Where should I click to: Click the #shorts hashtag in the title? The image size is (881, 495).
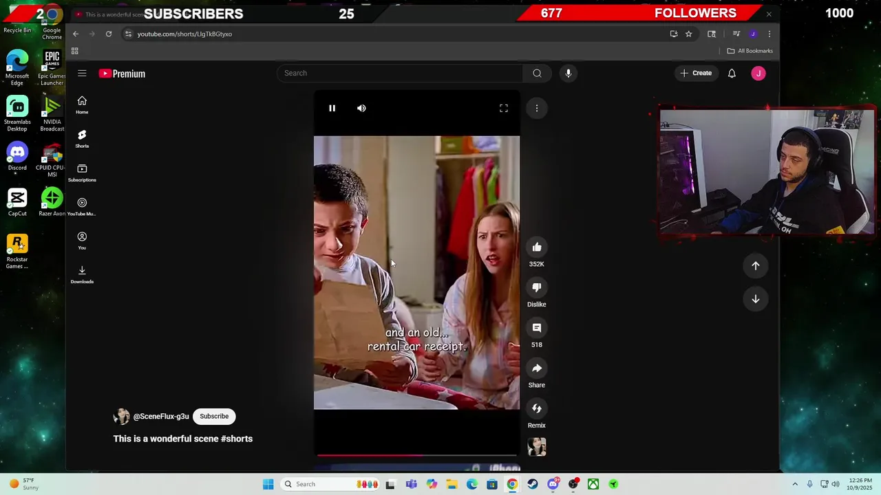coord(237,439)
